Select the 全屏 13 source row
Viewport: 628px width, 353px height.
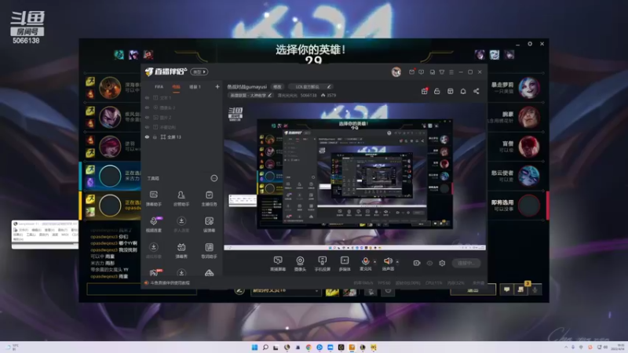181,136
